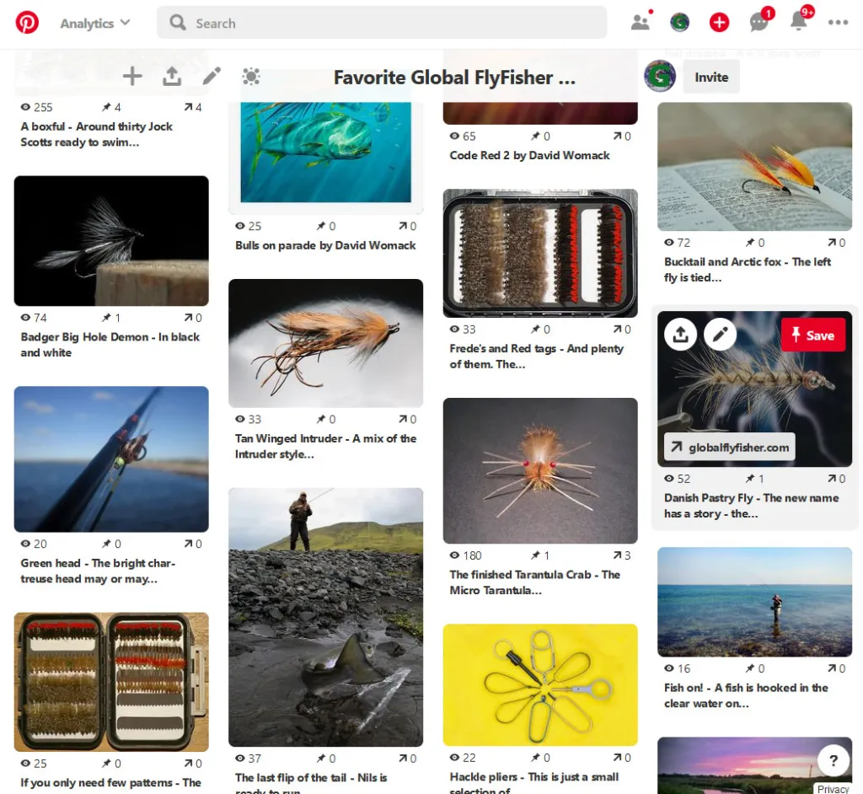
Task: Open the following/people icon in header
Action: (641, 23)
